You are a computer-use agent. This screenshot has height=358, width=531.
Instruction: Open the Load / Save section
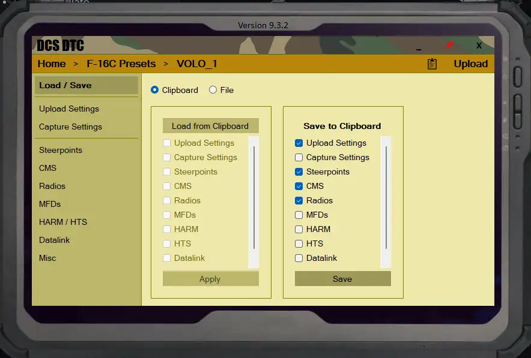[x=86, y=85]
